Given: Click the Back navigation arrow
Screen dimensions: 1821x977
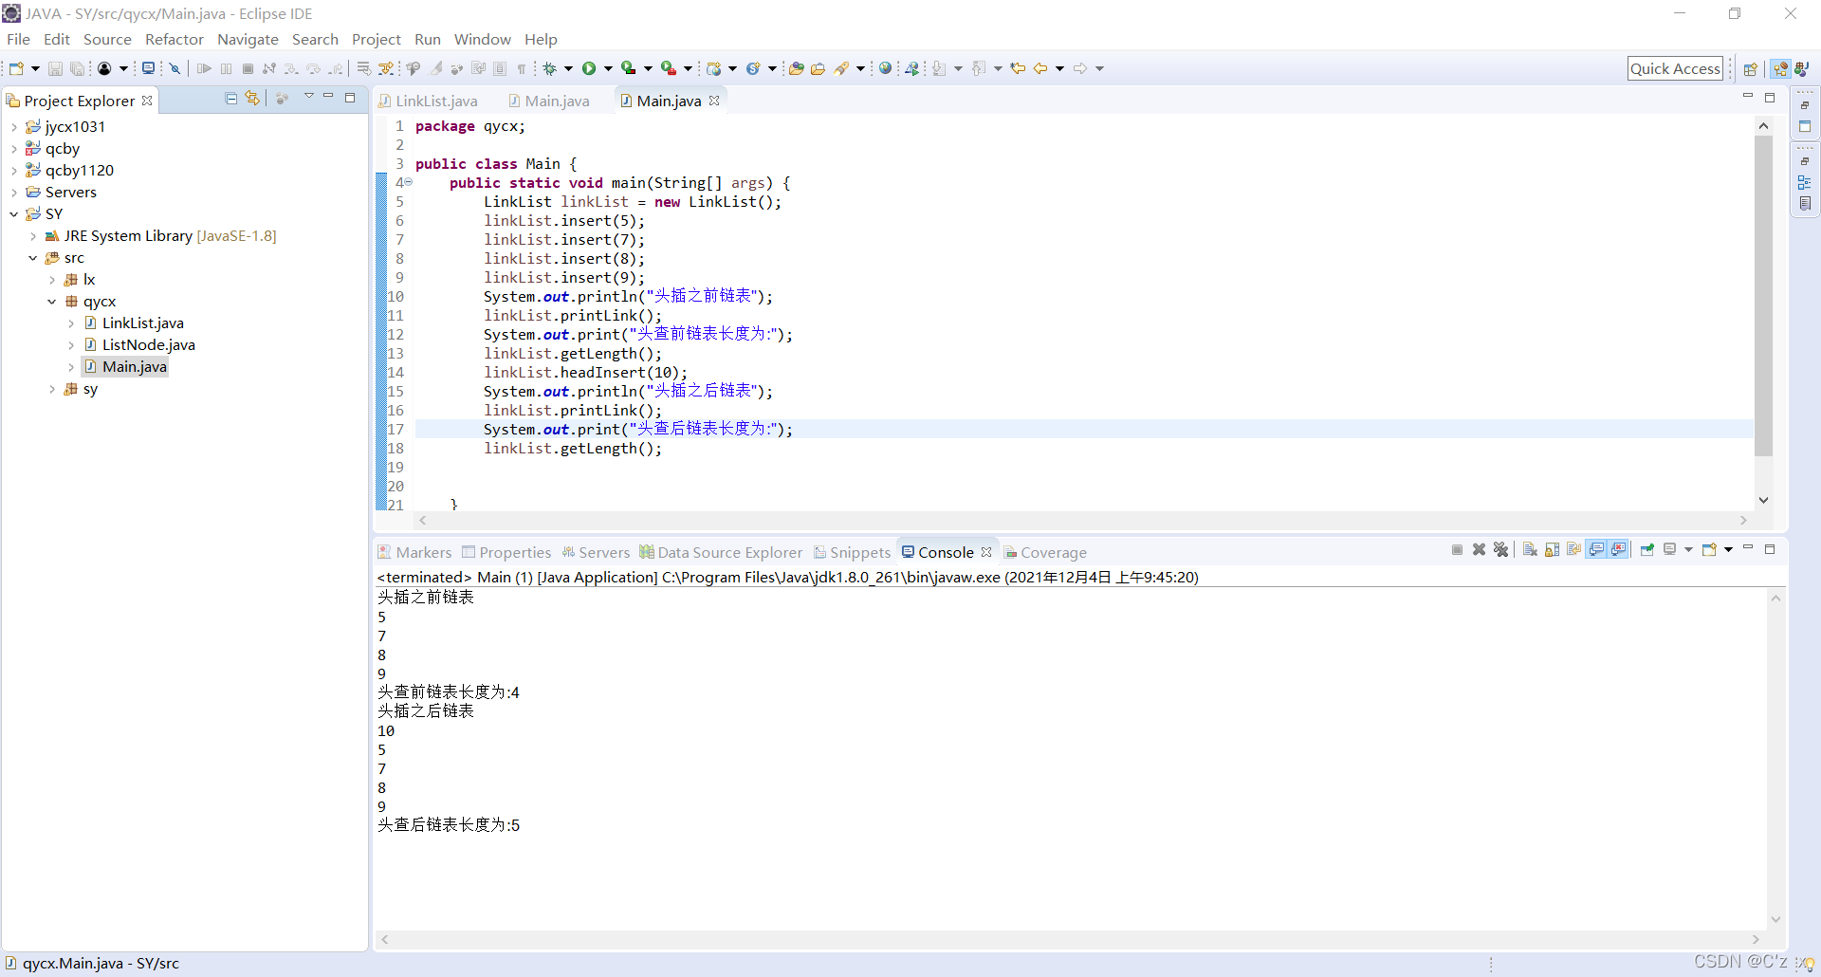Looking at the screenshot, I should [1040, 68].
